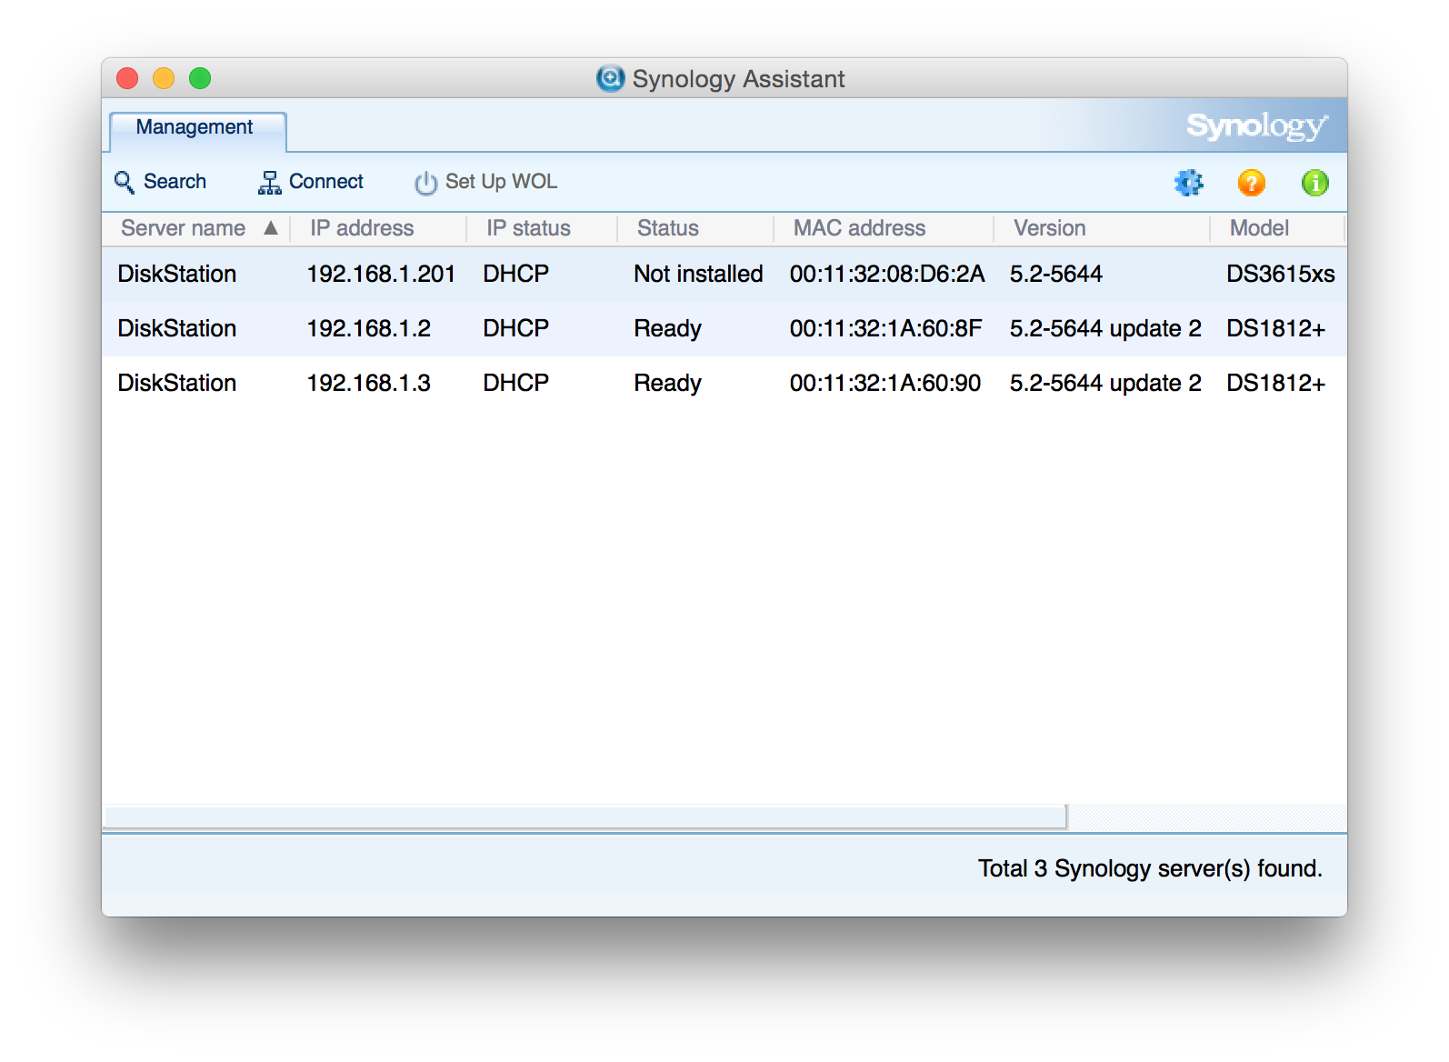The width and height of the screenshot is (1449, 1062).
Task: Minimize window with yellow button
Action: [x=164, y=78]
